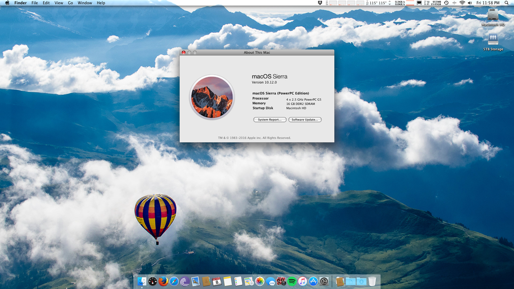Open Messages chat bubble in Dock
514x289 pixels.
pos(271,281)
